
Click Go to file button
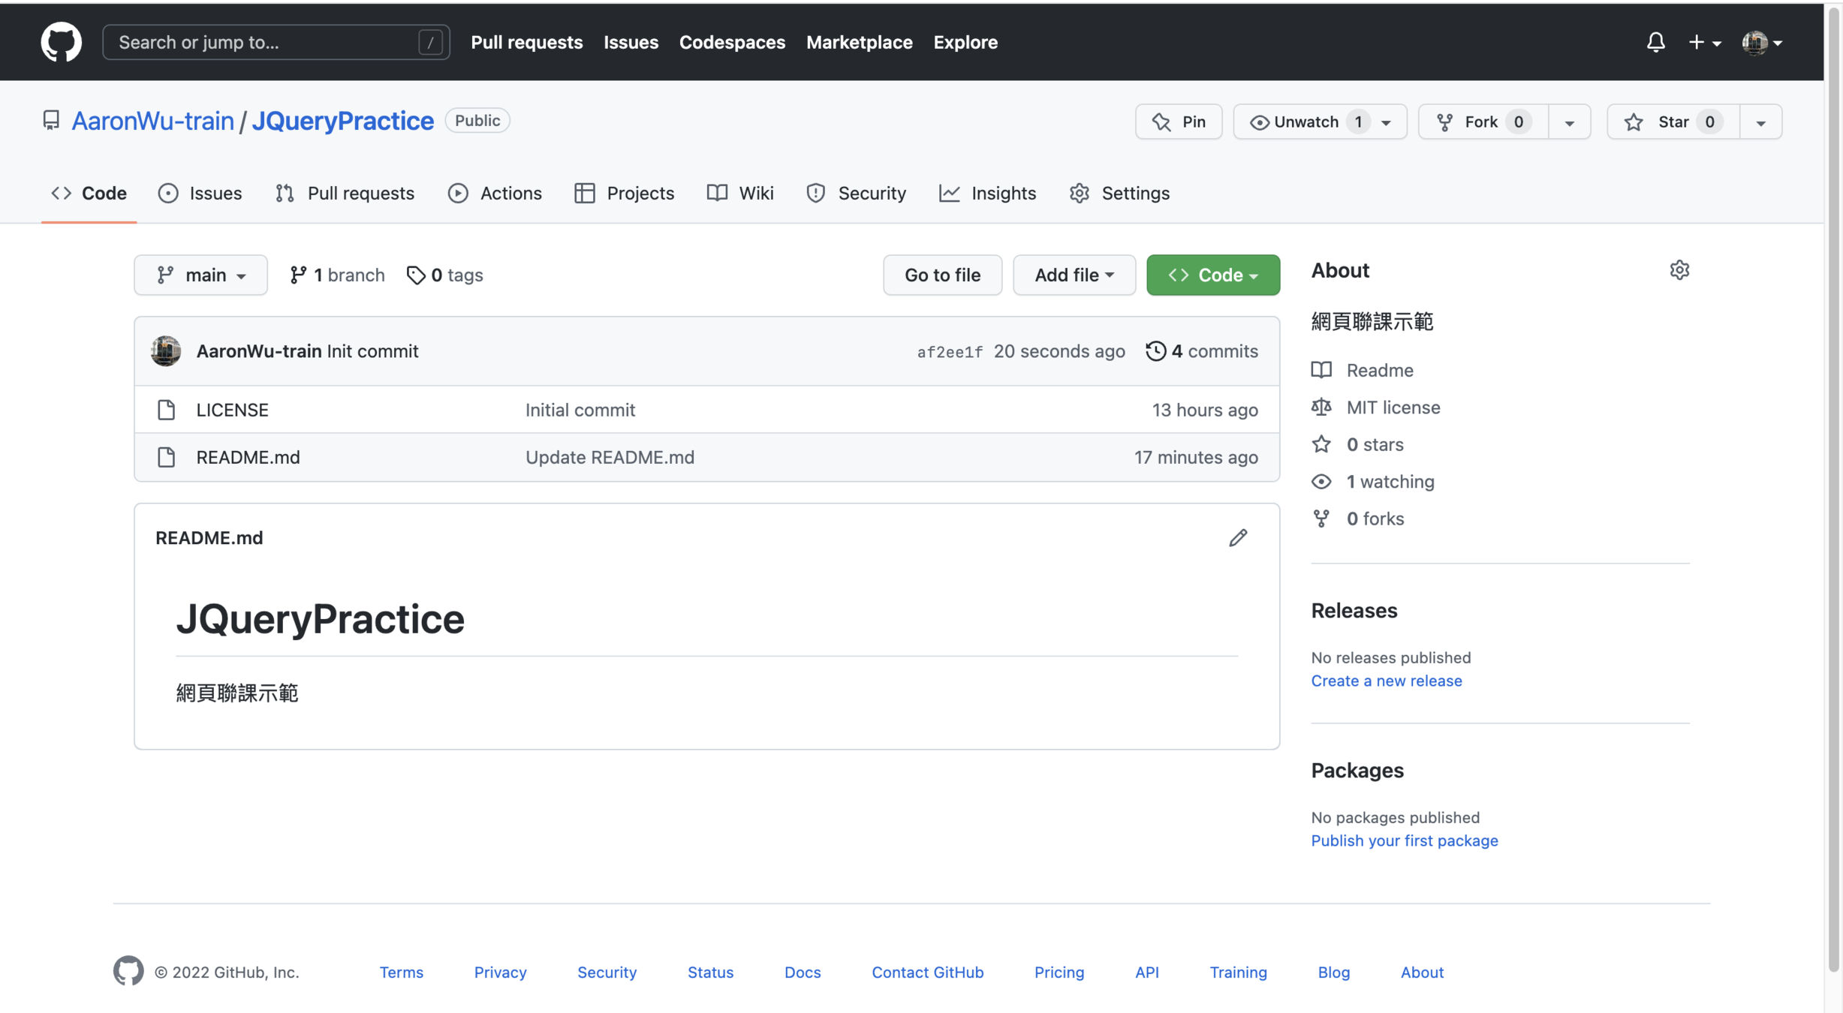[x=942, y=275]
